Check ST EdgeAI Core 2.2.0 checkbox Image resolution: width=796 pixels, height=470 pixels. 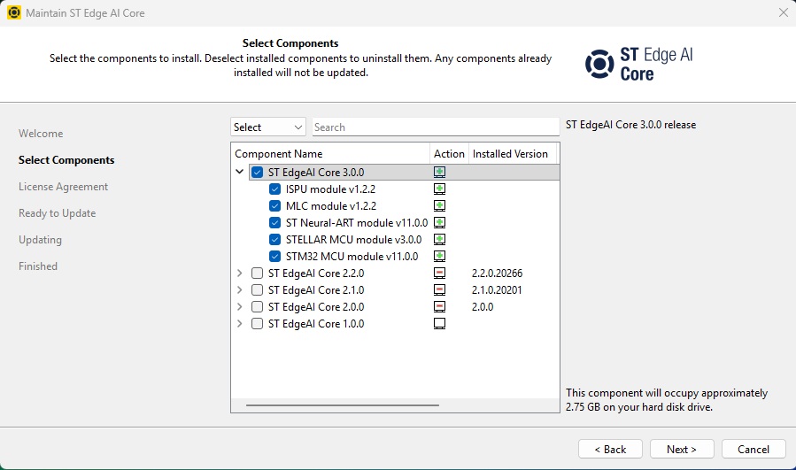pyautogui.click(x=258, y=274)
